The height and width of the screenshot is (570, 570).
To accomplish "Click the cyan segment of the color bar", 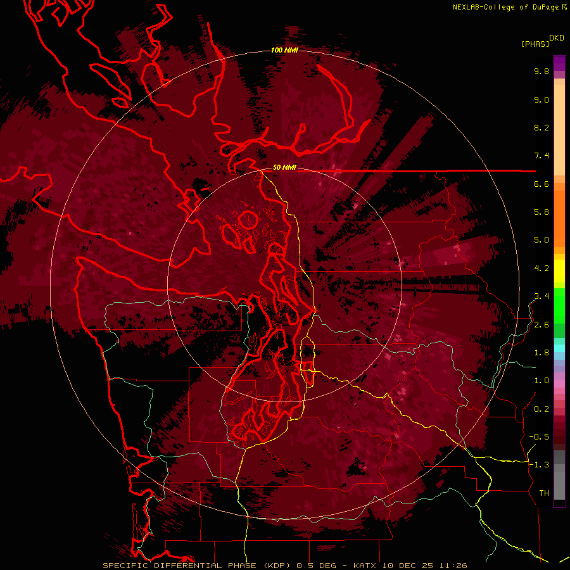I will (x=559, y=348).
